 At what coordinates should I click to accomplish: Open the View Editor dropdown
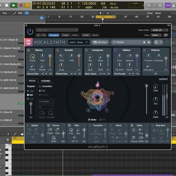tap(156, 35)
